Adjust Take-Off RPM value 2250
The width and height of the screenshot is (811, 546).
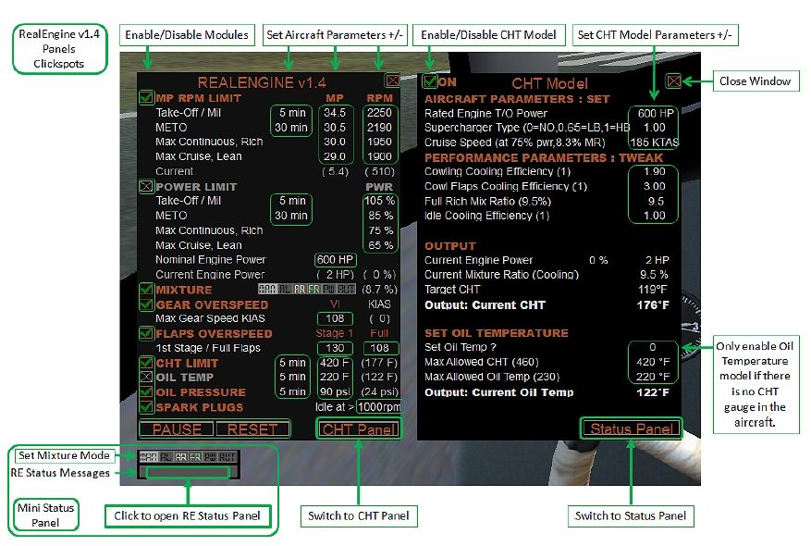pos(379,112)
